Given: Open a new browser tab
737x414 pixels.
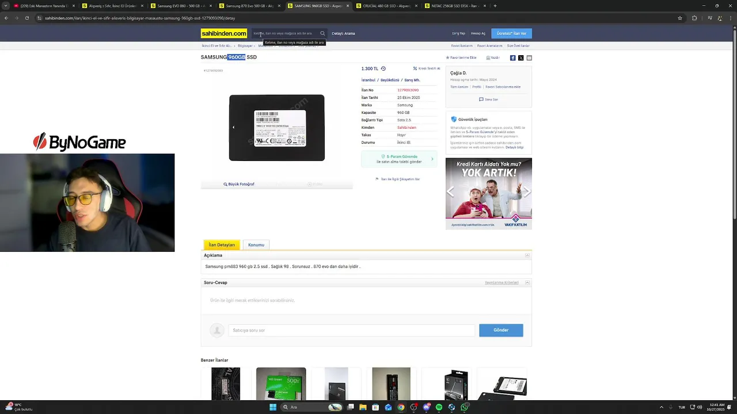Looking at the screenshot, I should pyautogui.click(x=495, y=6).
